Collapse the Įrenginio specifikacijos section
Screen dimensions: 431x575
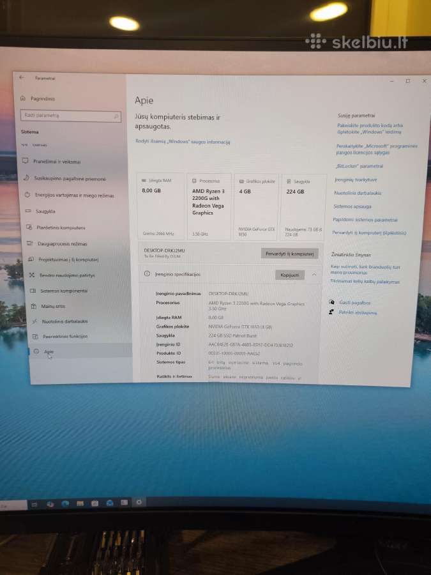coord(314,274)
